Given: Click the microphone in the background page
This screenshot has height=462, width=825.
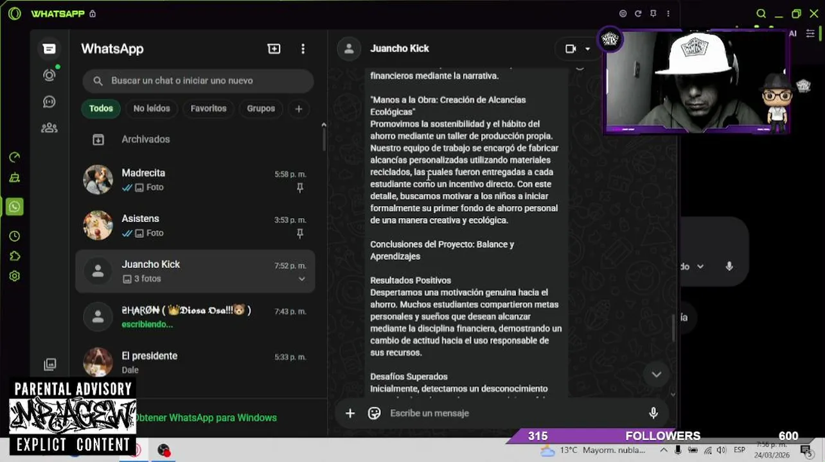Looking at the screenshot, I should [x=729, y=266].
